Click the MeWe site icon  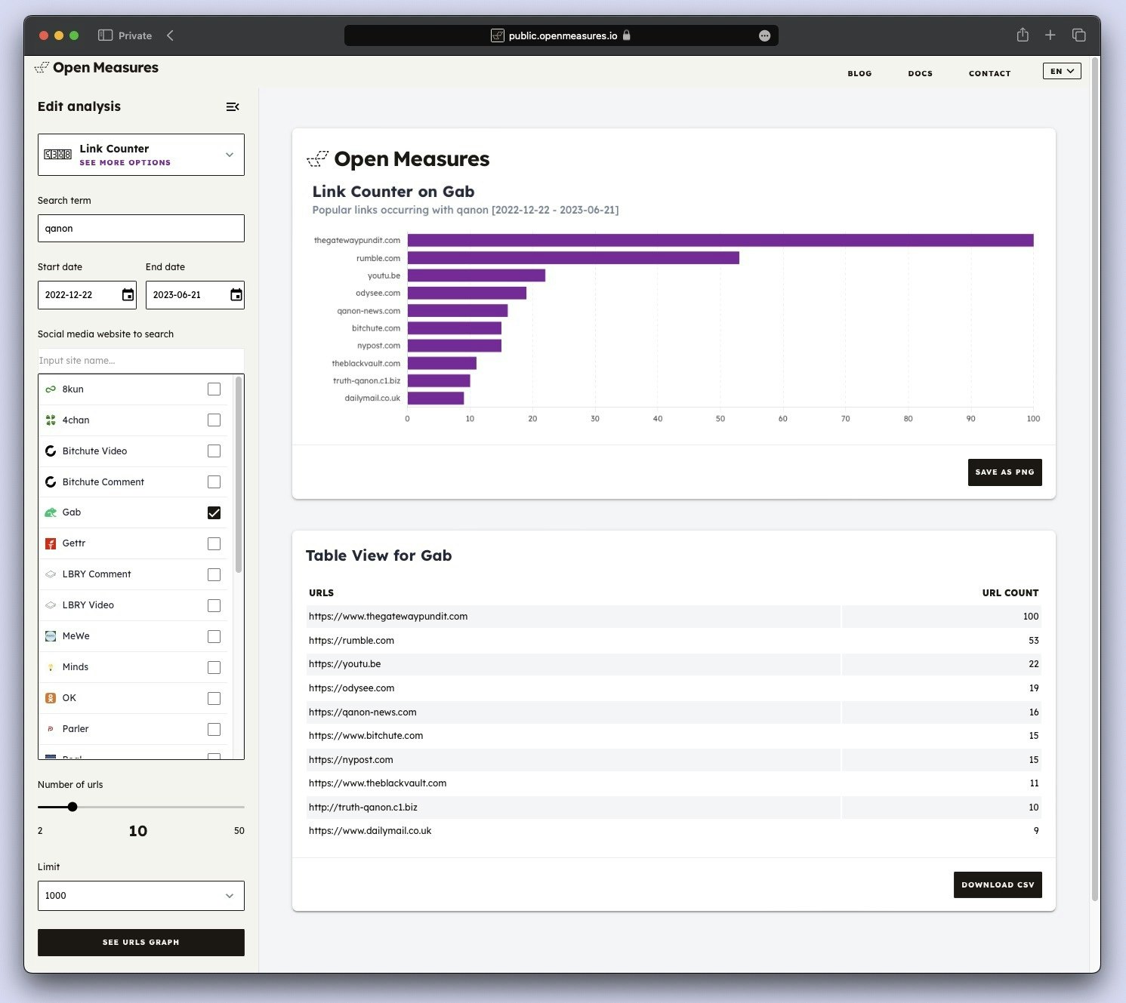51,636
